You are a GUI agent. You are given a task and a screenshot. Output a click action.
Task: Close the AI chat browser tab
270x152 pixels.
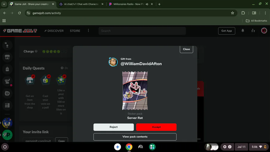(103, 4)
